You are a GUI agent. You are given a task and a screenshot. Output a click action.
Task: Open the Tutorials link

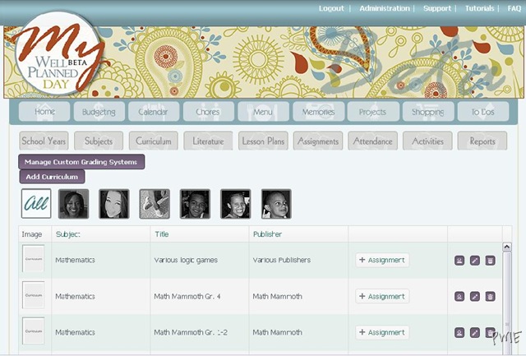tap(480, 8)
